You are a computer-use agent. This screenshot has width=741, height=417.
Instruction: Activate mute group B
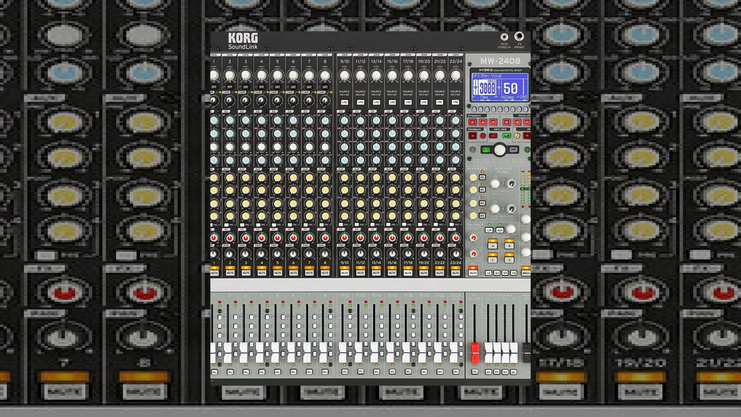pos(509,246)
